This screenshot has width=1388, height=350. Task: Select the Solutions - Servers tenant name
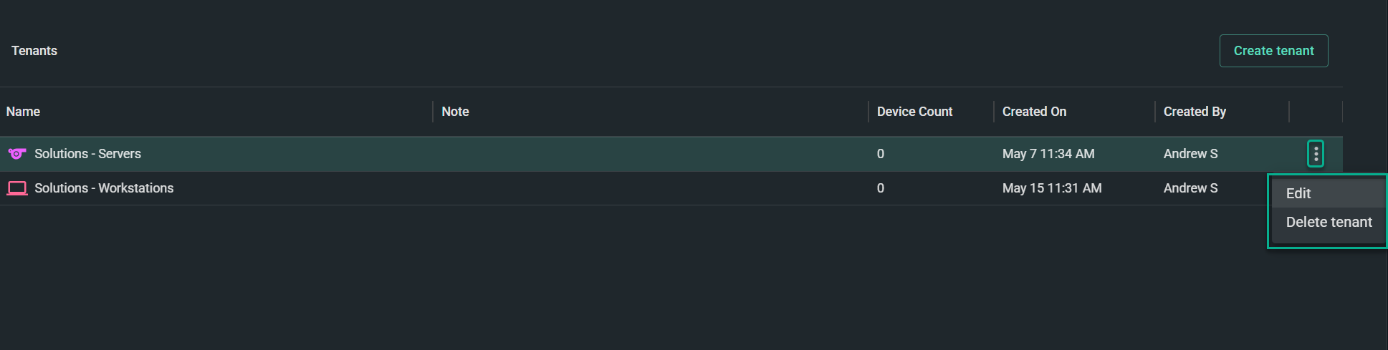tap(87, 154)
